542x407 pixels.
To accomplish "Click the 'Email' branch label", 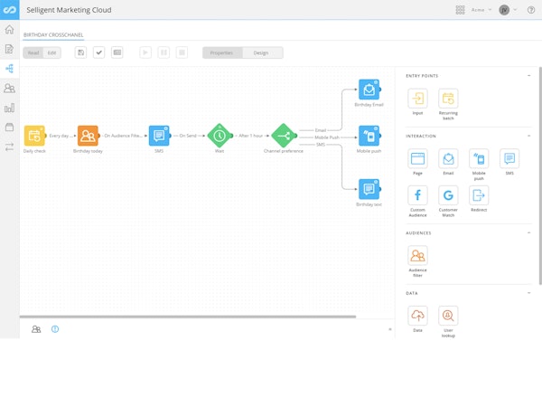I will [x=321, y=130].
